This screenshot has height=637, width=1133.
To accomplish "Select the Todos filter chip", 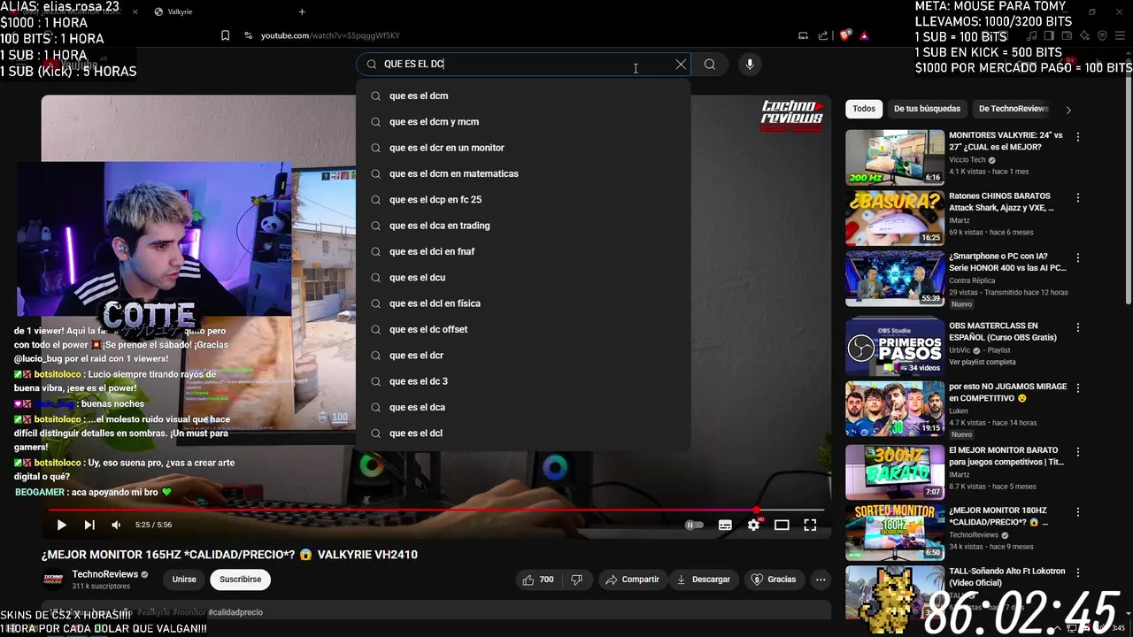I will (x=864, y=109).
